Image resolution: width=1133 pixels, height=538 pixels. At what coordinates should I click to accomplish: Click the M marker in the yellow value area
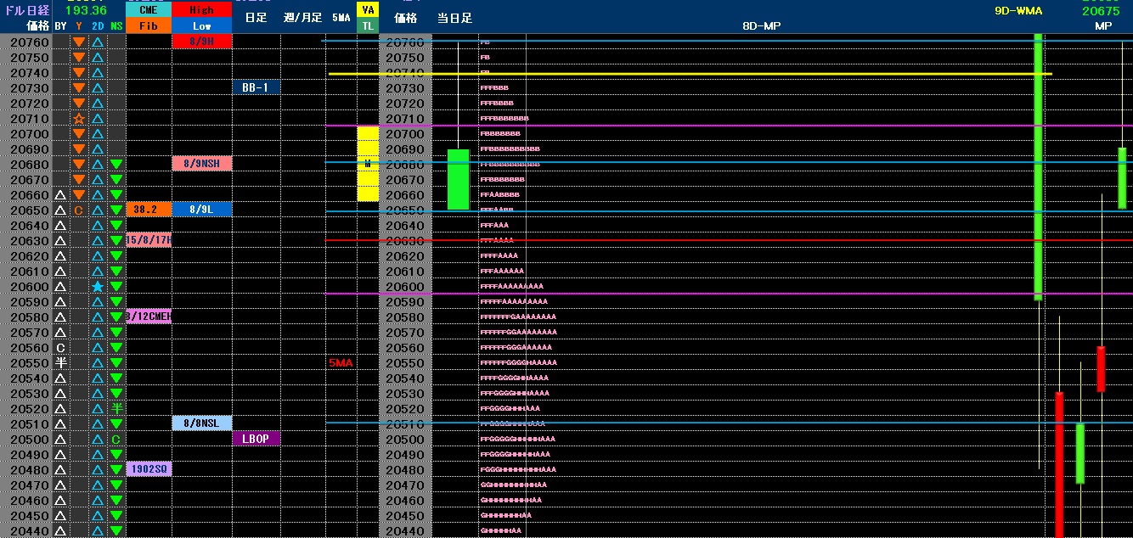[368, 165]
